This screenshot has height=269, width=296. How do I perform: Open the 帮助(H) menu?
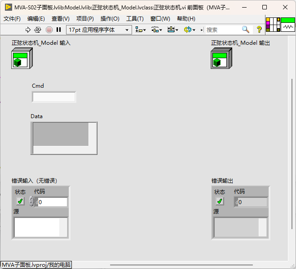[186, 19]
